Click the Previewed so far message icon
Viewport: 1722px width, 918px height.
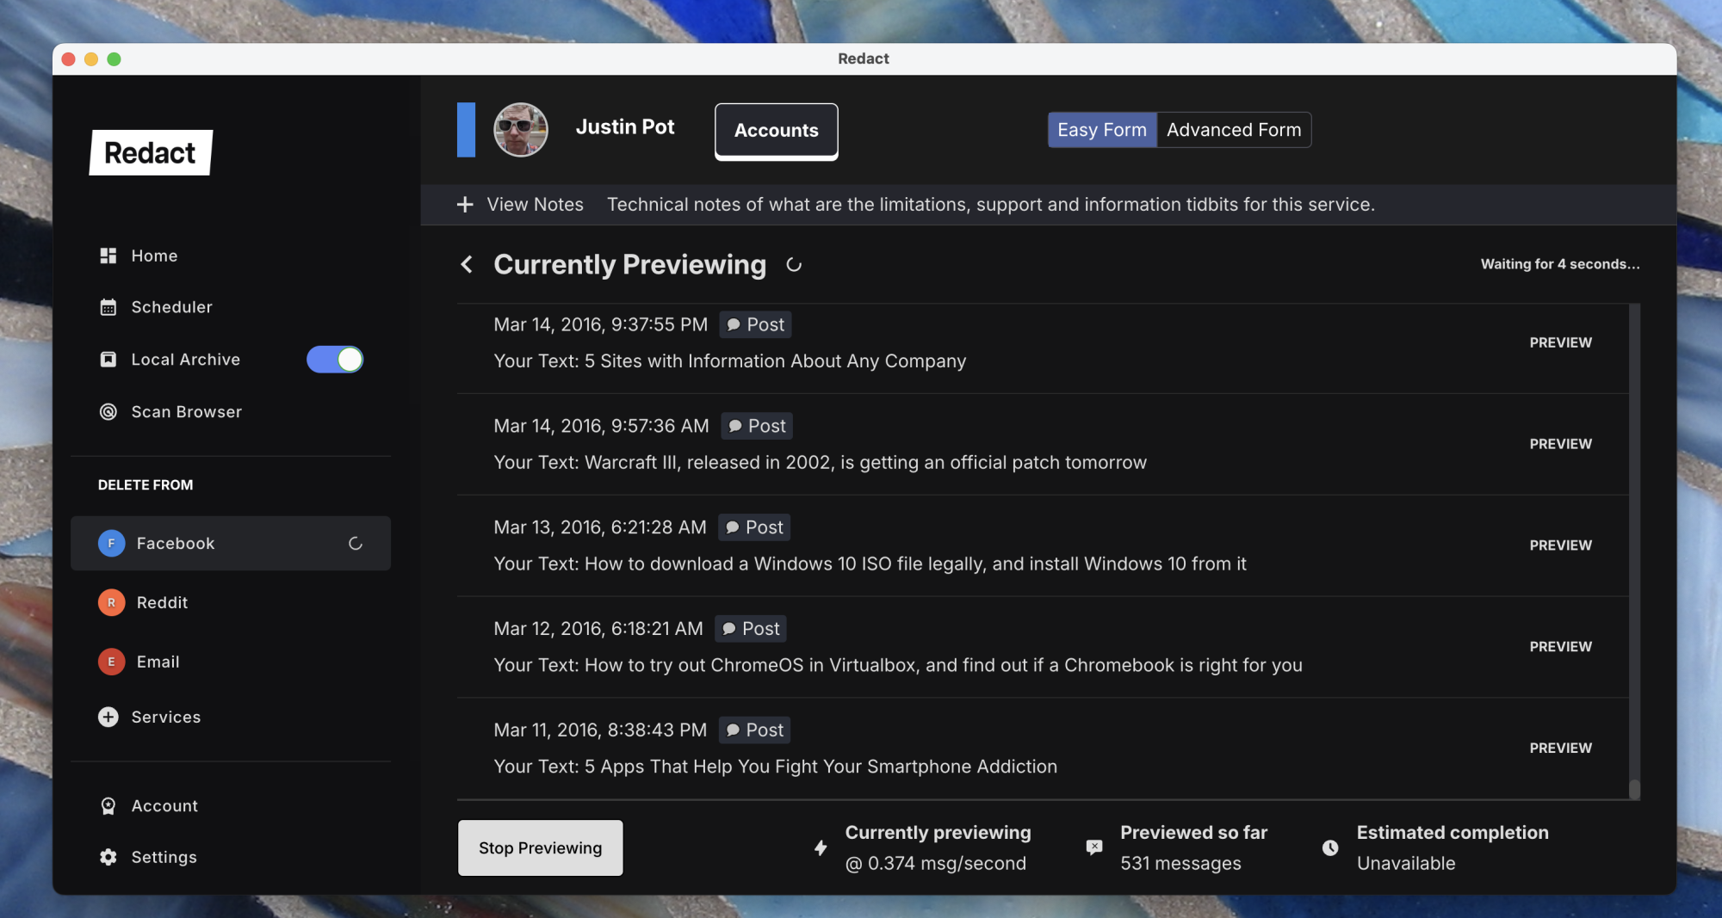[1094, 847]
